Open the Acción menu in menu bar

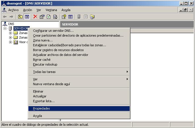[x=28, y=10]
